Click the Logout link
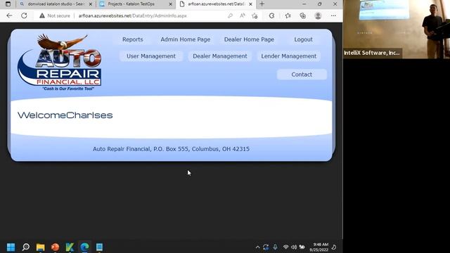450x253 pixels. (x=303, y=39)
